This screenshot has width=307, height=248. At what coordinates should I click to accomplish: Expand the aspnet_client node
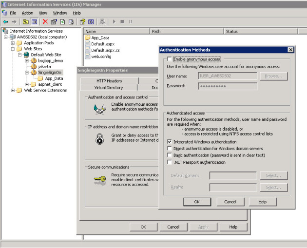click(x=27, y=84)
